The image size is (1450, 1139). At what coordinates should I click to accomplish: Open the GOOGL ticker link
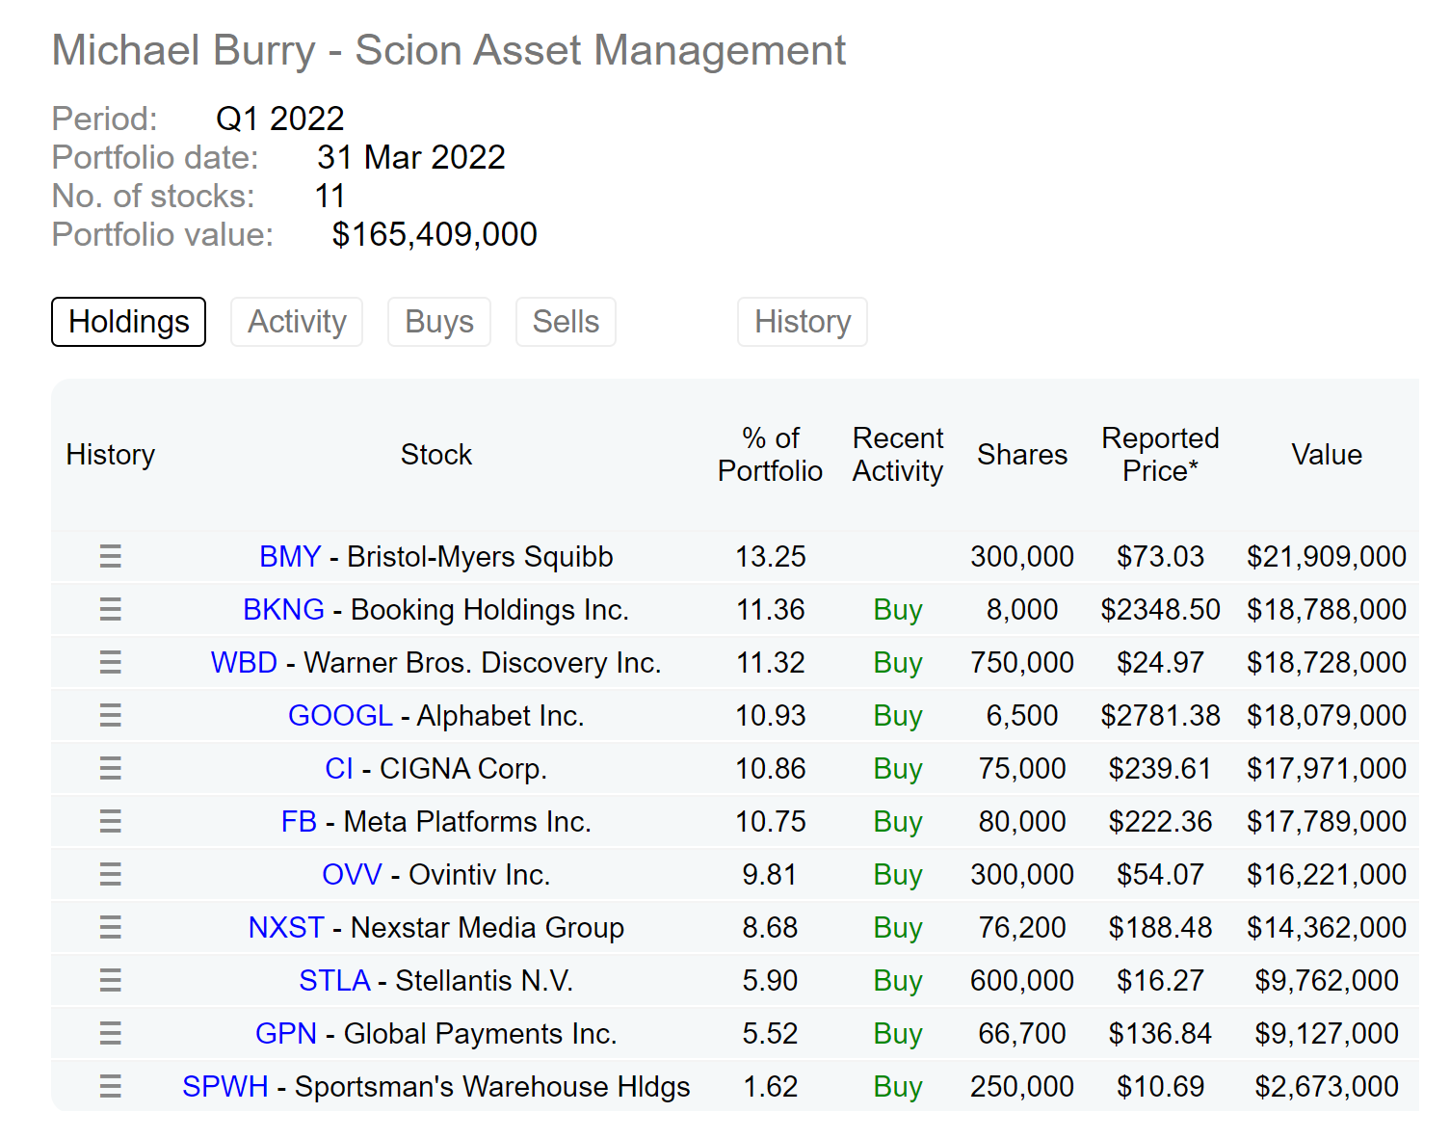tap(340, 716)
